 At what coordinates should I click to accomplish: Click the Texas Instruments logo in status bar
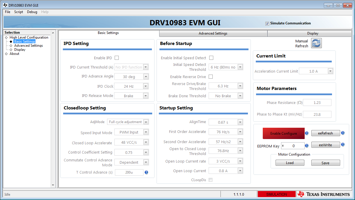pos(324,194)
